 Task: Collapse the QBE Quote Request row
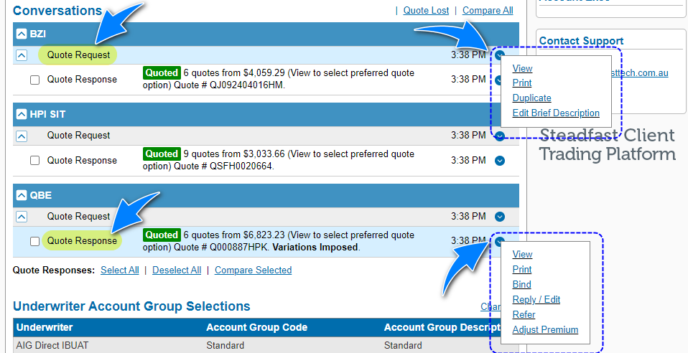pos(22,217)
